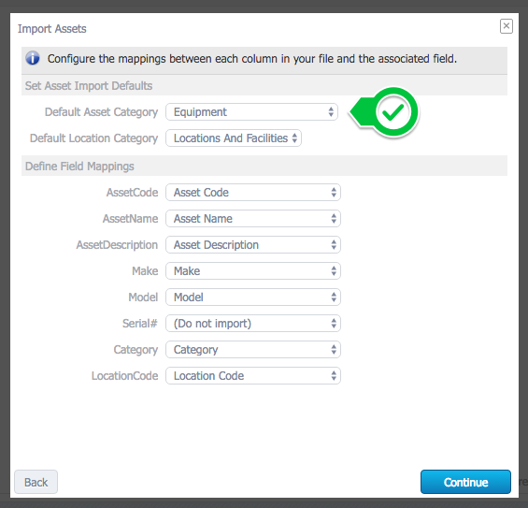Open the Default Asset Category dropdown

(x=252, y=112)
